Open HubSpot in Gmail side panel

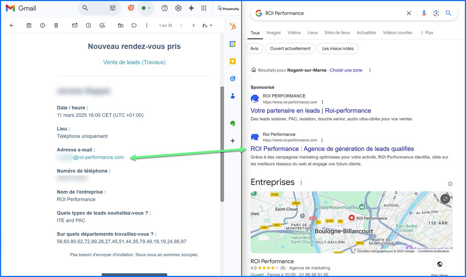coord(233,27)
